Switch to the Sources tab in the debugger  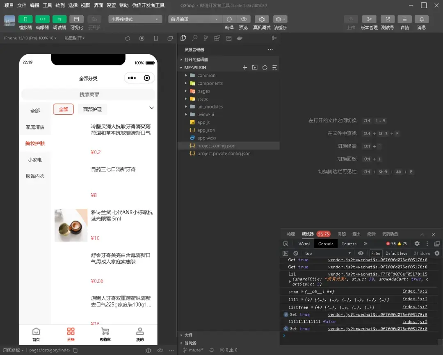click(349, 244)
